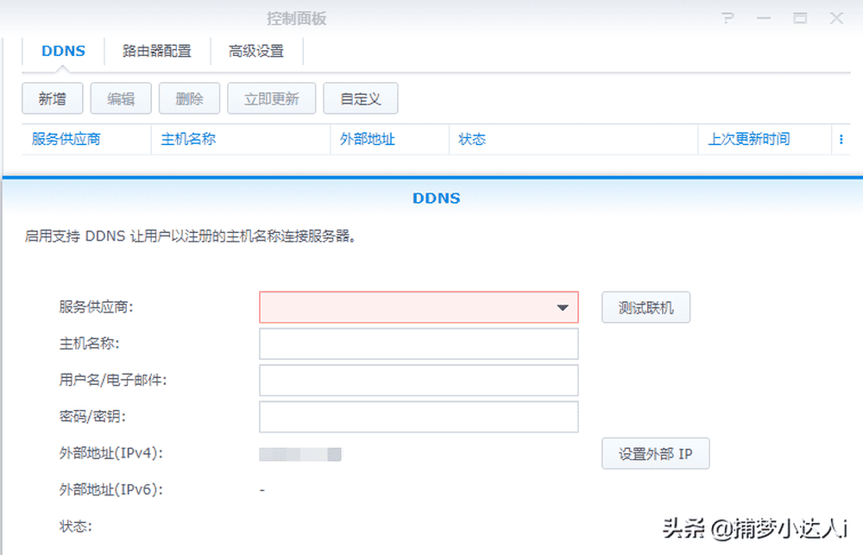Click the 用户名/电子邮件 input field
The width and height of the screenshot is (863, 555).
point(419,380)
